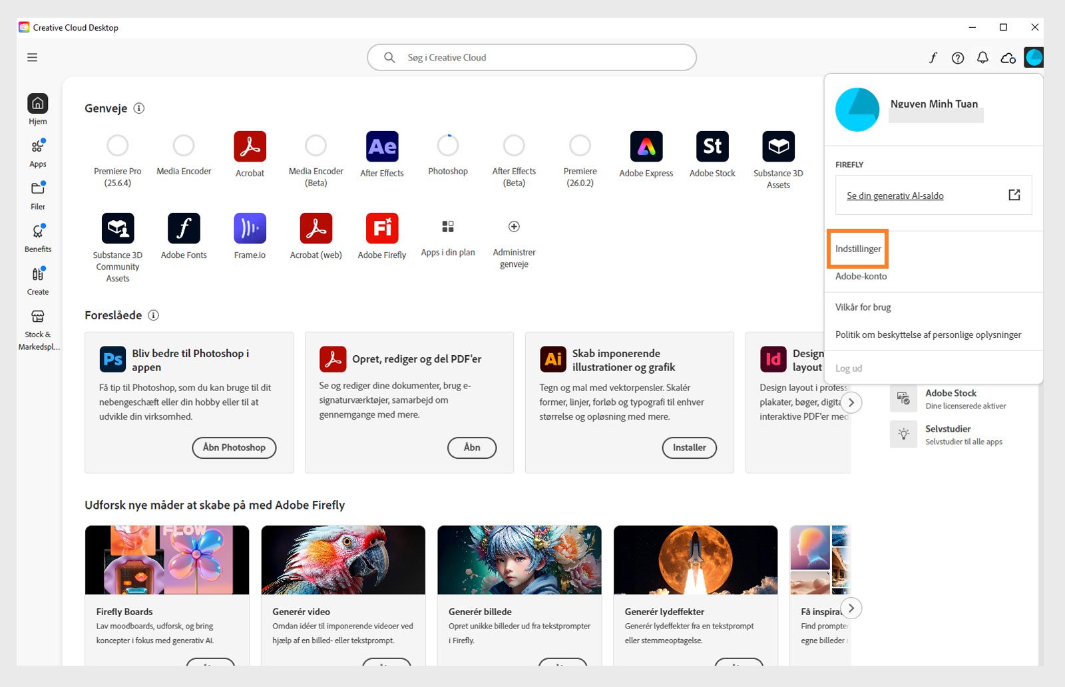The width and height of the screenshot is (1065, 687).
Task: Launch After Effects from shortcuts
Action: (381, 146)
